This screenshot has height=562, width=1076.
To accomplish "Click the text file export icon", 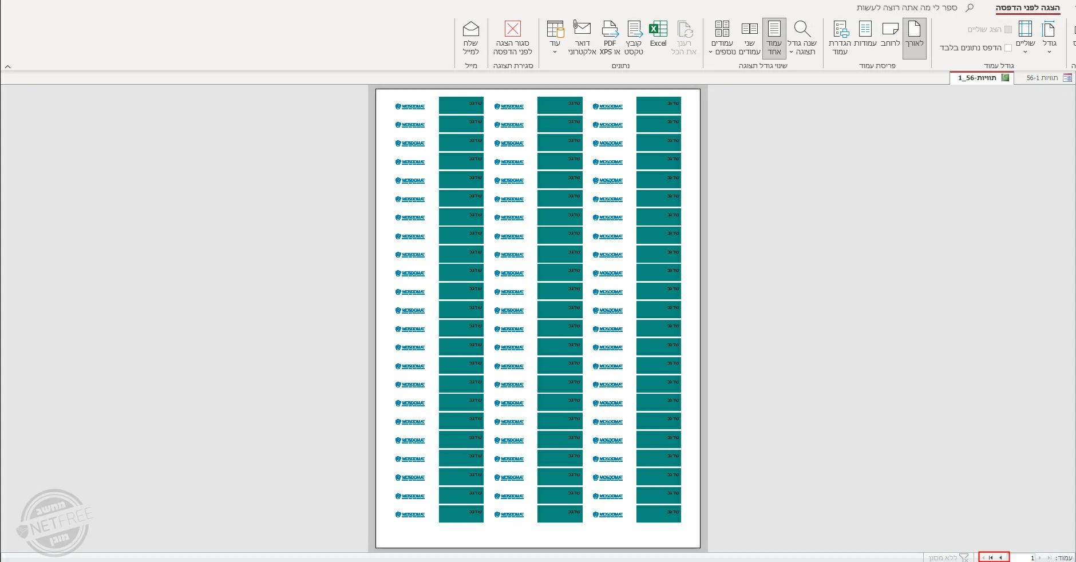I will (x=634, y=38).
